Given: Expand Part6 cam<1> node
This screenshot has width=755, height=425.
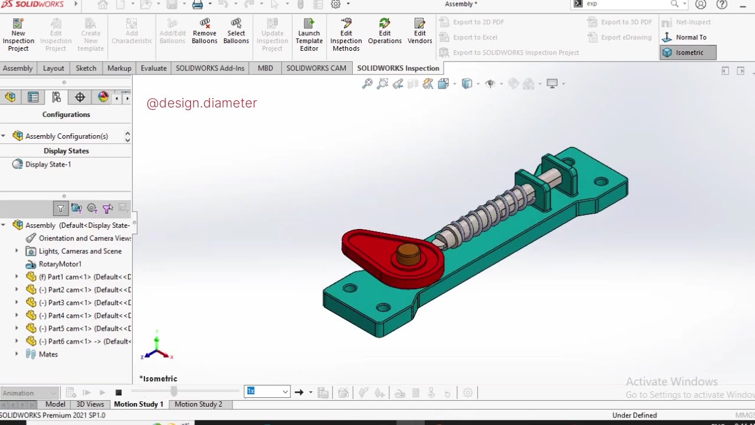Looking at the screenshot, I should (17, 341).
